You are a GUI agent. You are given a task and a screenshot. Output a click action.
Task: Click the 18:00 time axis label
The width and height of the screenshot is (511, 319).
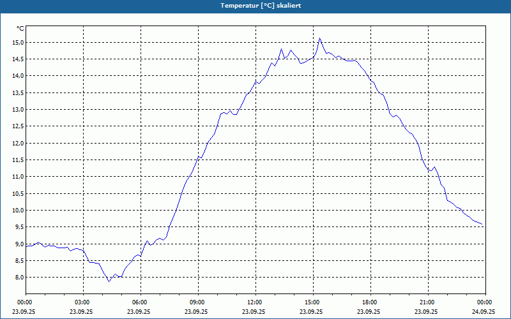(370, 302)
